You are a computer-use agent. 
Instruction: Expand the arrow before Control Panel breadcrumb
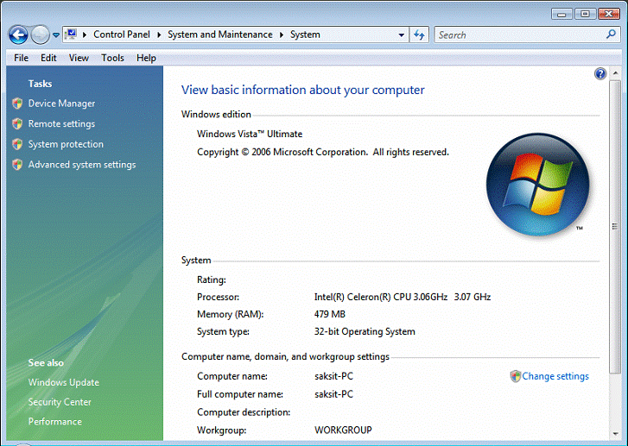85,35
